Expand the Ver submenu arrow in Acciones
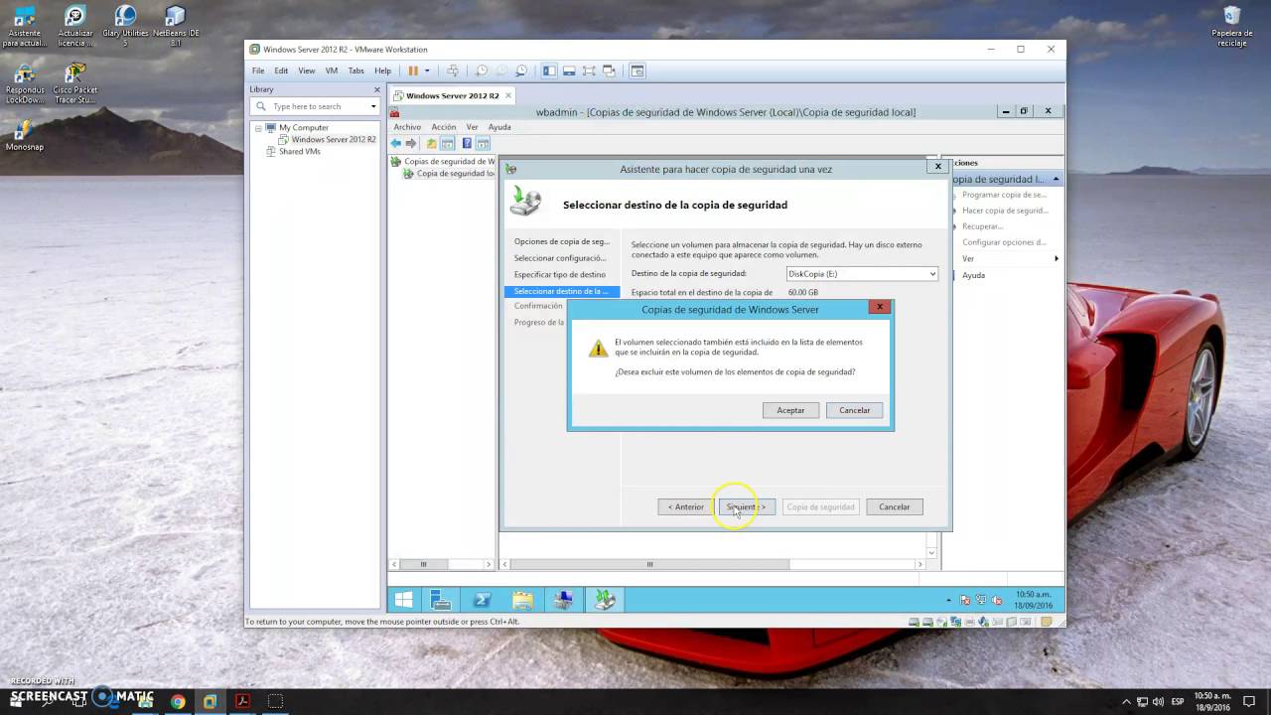Image resolution: width=1271 pixels, height=715 pixels. [x=1057, y=258]
